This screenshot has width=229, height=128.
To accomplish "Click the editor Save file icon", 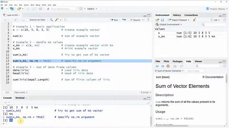I will [x=23, y=20].
